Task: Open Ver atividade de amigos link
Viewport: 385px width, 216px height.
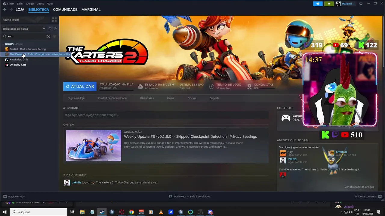Action: point(359,187)
